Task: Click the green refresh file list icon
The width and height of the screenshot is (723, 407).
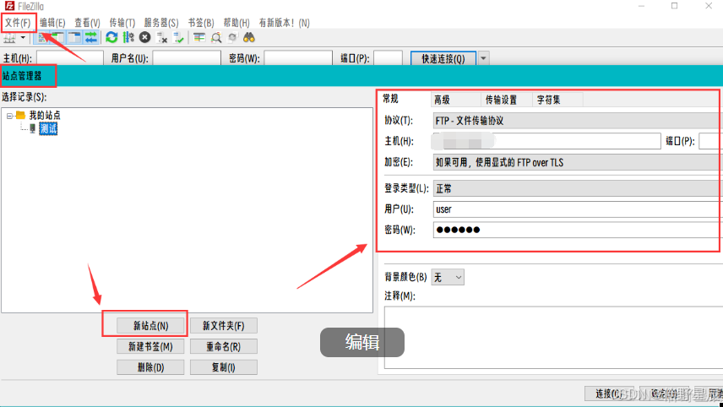Action: [x=111, y=38]
